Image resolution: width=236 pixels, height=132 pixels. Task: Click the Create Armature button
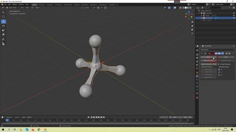coord(209,60)
